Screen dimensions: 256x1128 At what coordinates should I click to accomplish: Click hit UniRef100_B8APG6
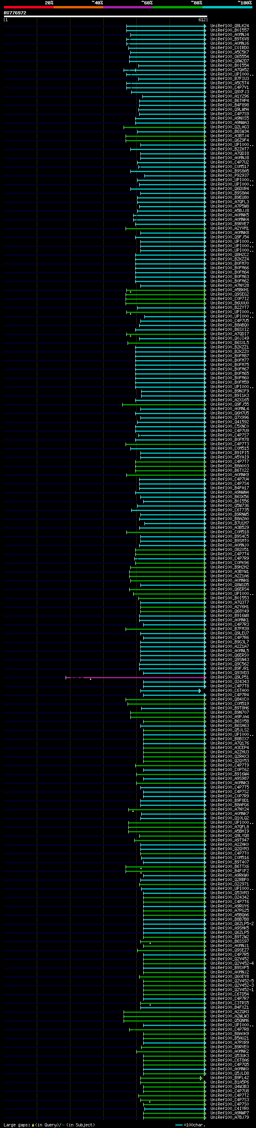[x=230, y=805]
